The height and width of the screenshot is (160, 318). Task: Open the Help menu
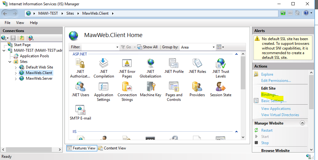(x=34, y=23)
